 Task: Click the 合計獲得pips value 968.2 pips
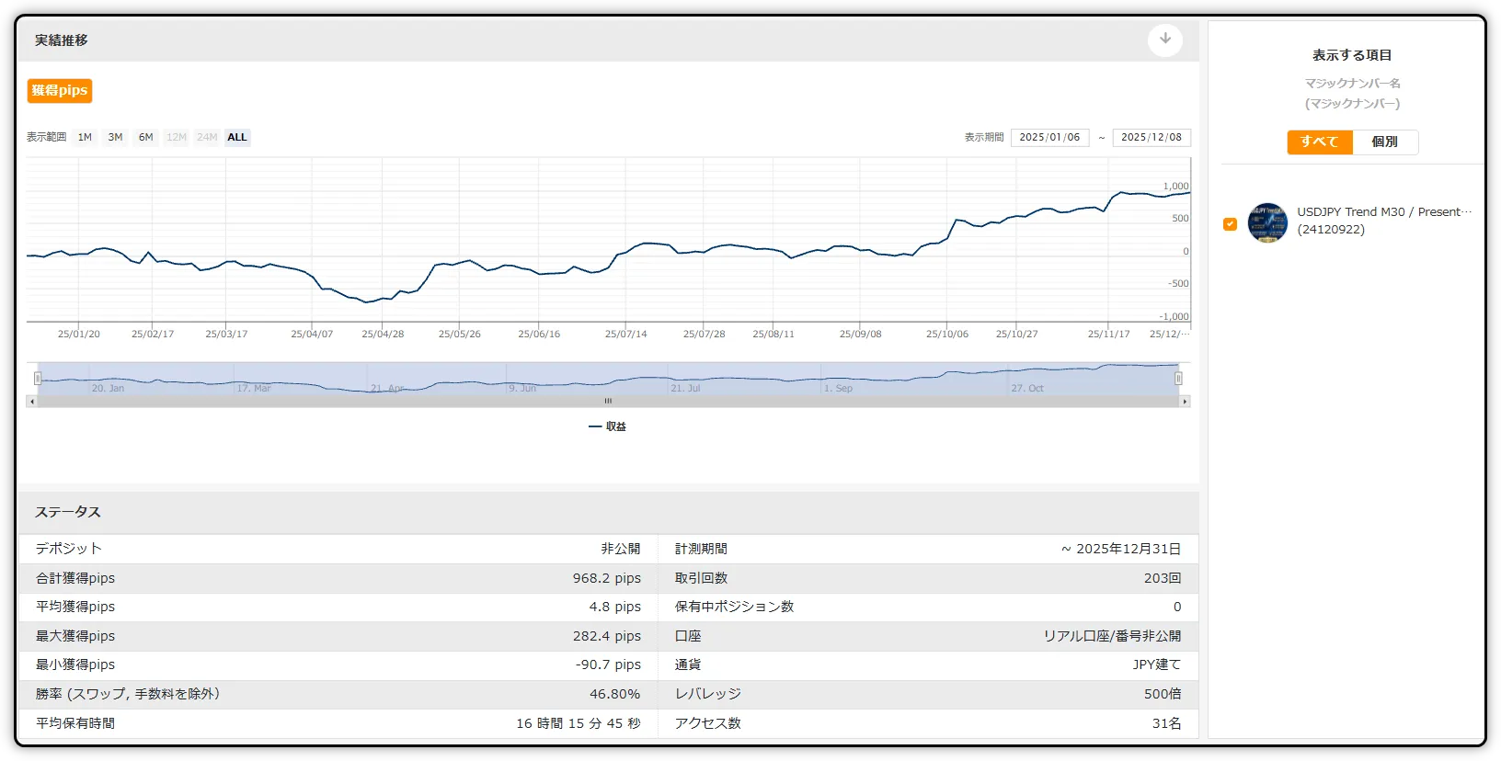607,578
